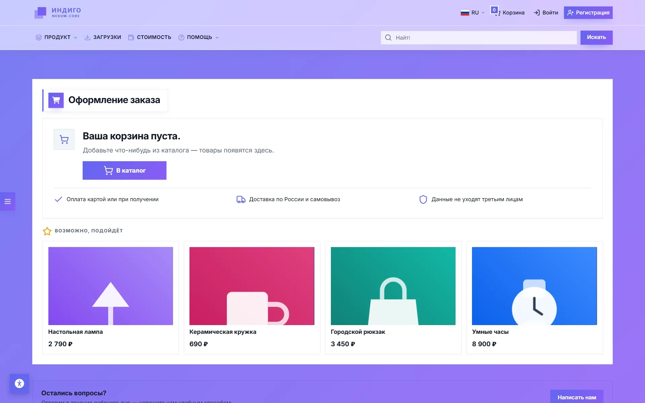Open the accessibility options button
The image size is (645, 403).
[19, 384]
